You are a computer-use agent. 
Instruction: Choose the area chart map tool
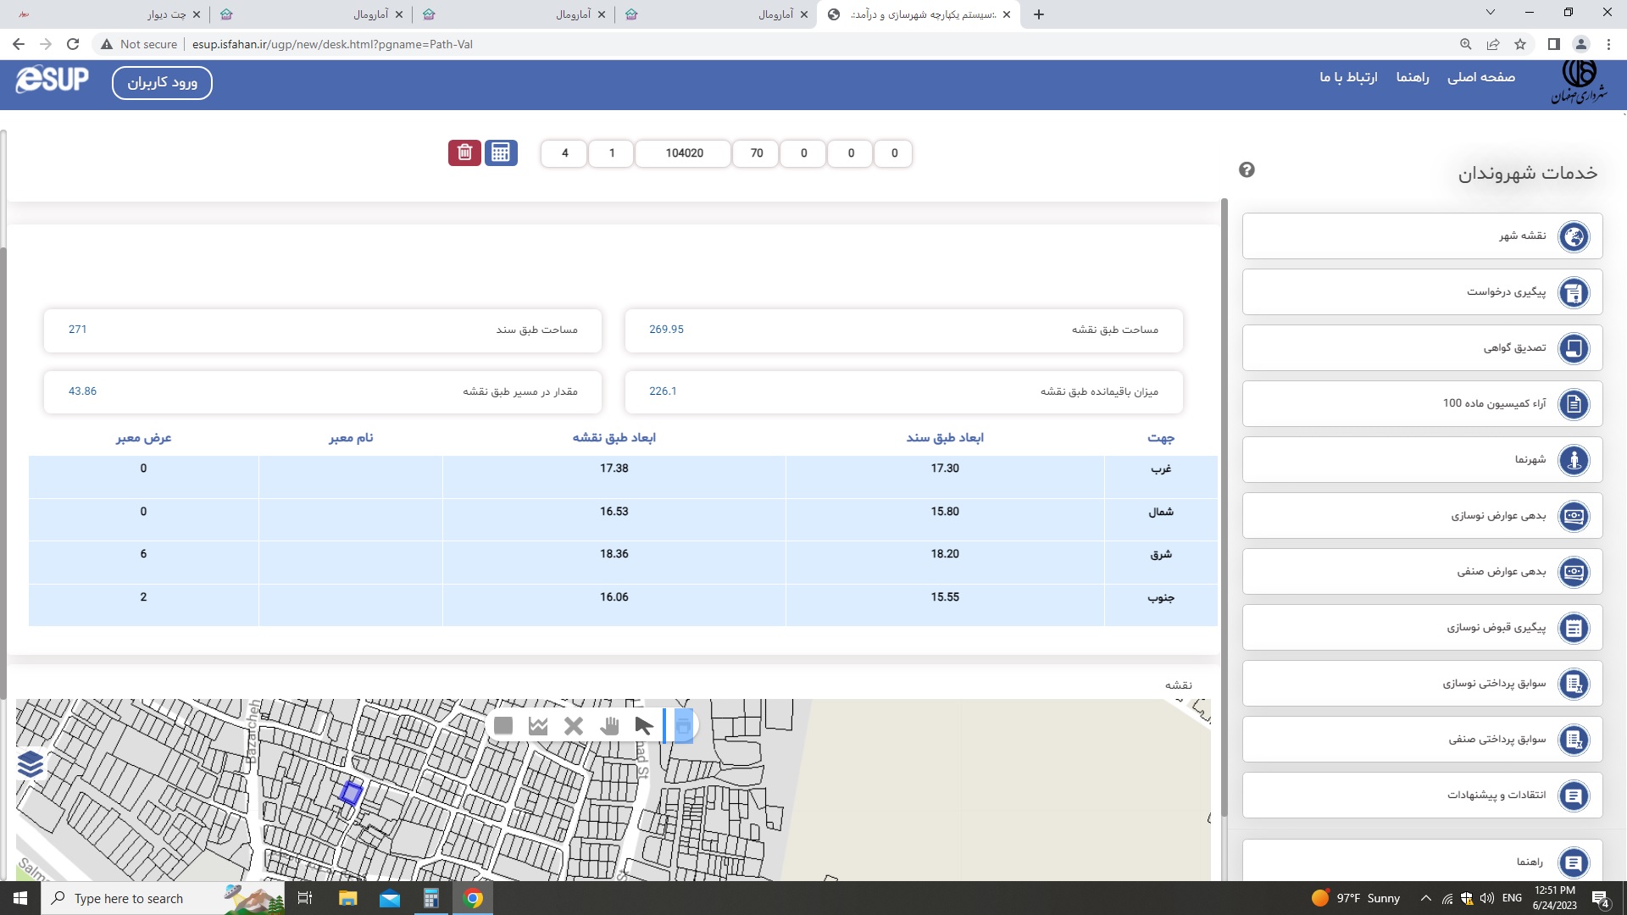pos(538,726)
